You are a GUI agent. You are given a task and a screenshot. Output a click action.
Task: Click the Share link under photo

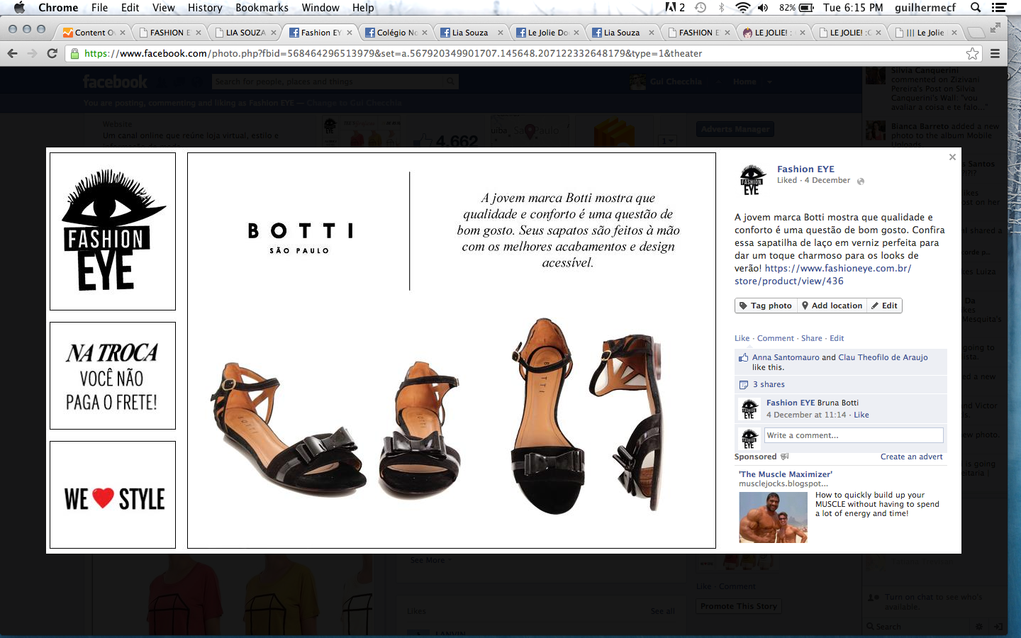tap(812, 338)
